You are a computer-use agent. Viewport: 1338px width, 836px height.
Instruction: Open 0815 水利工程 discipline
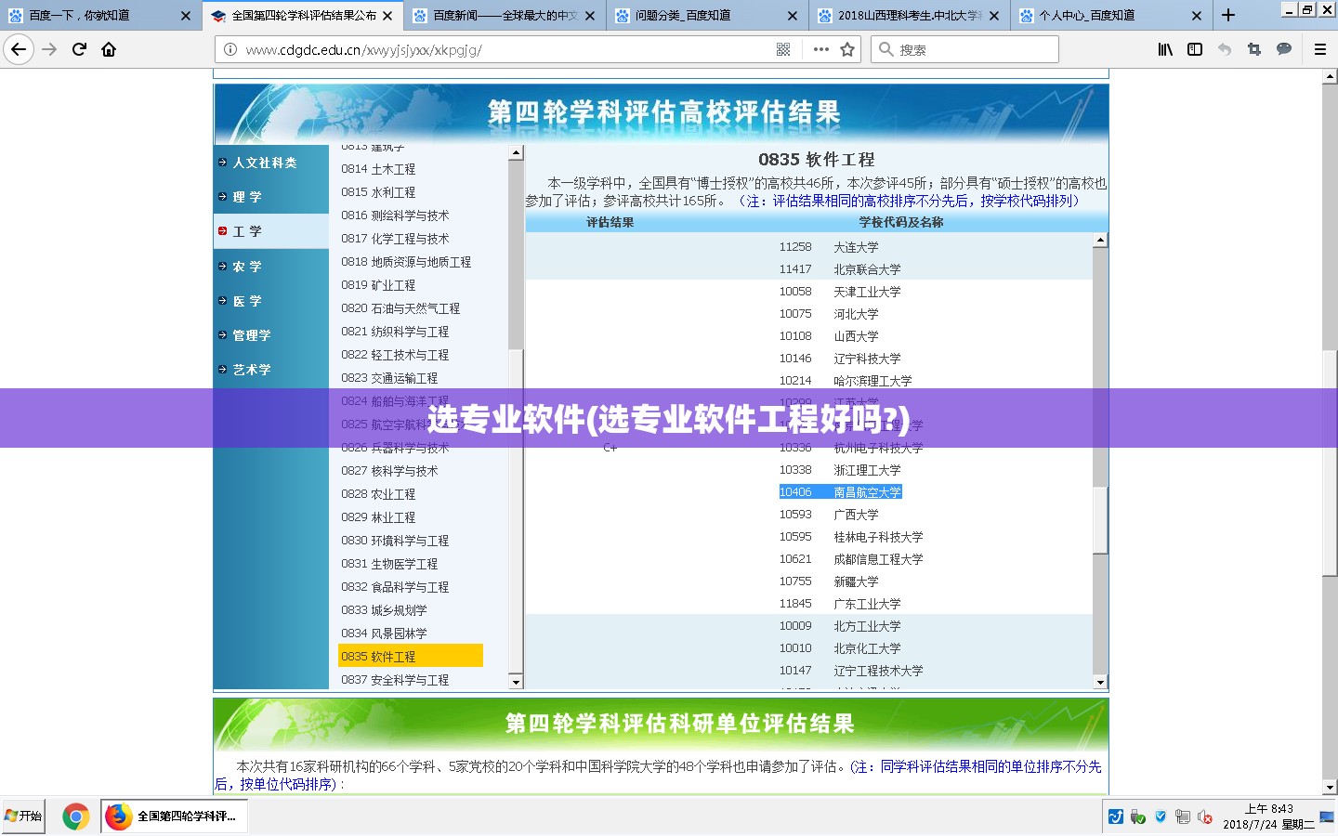coord(378,192)
